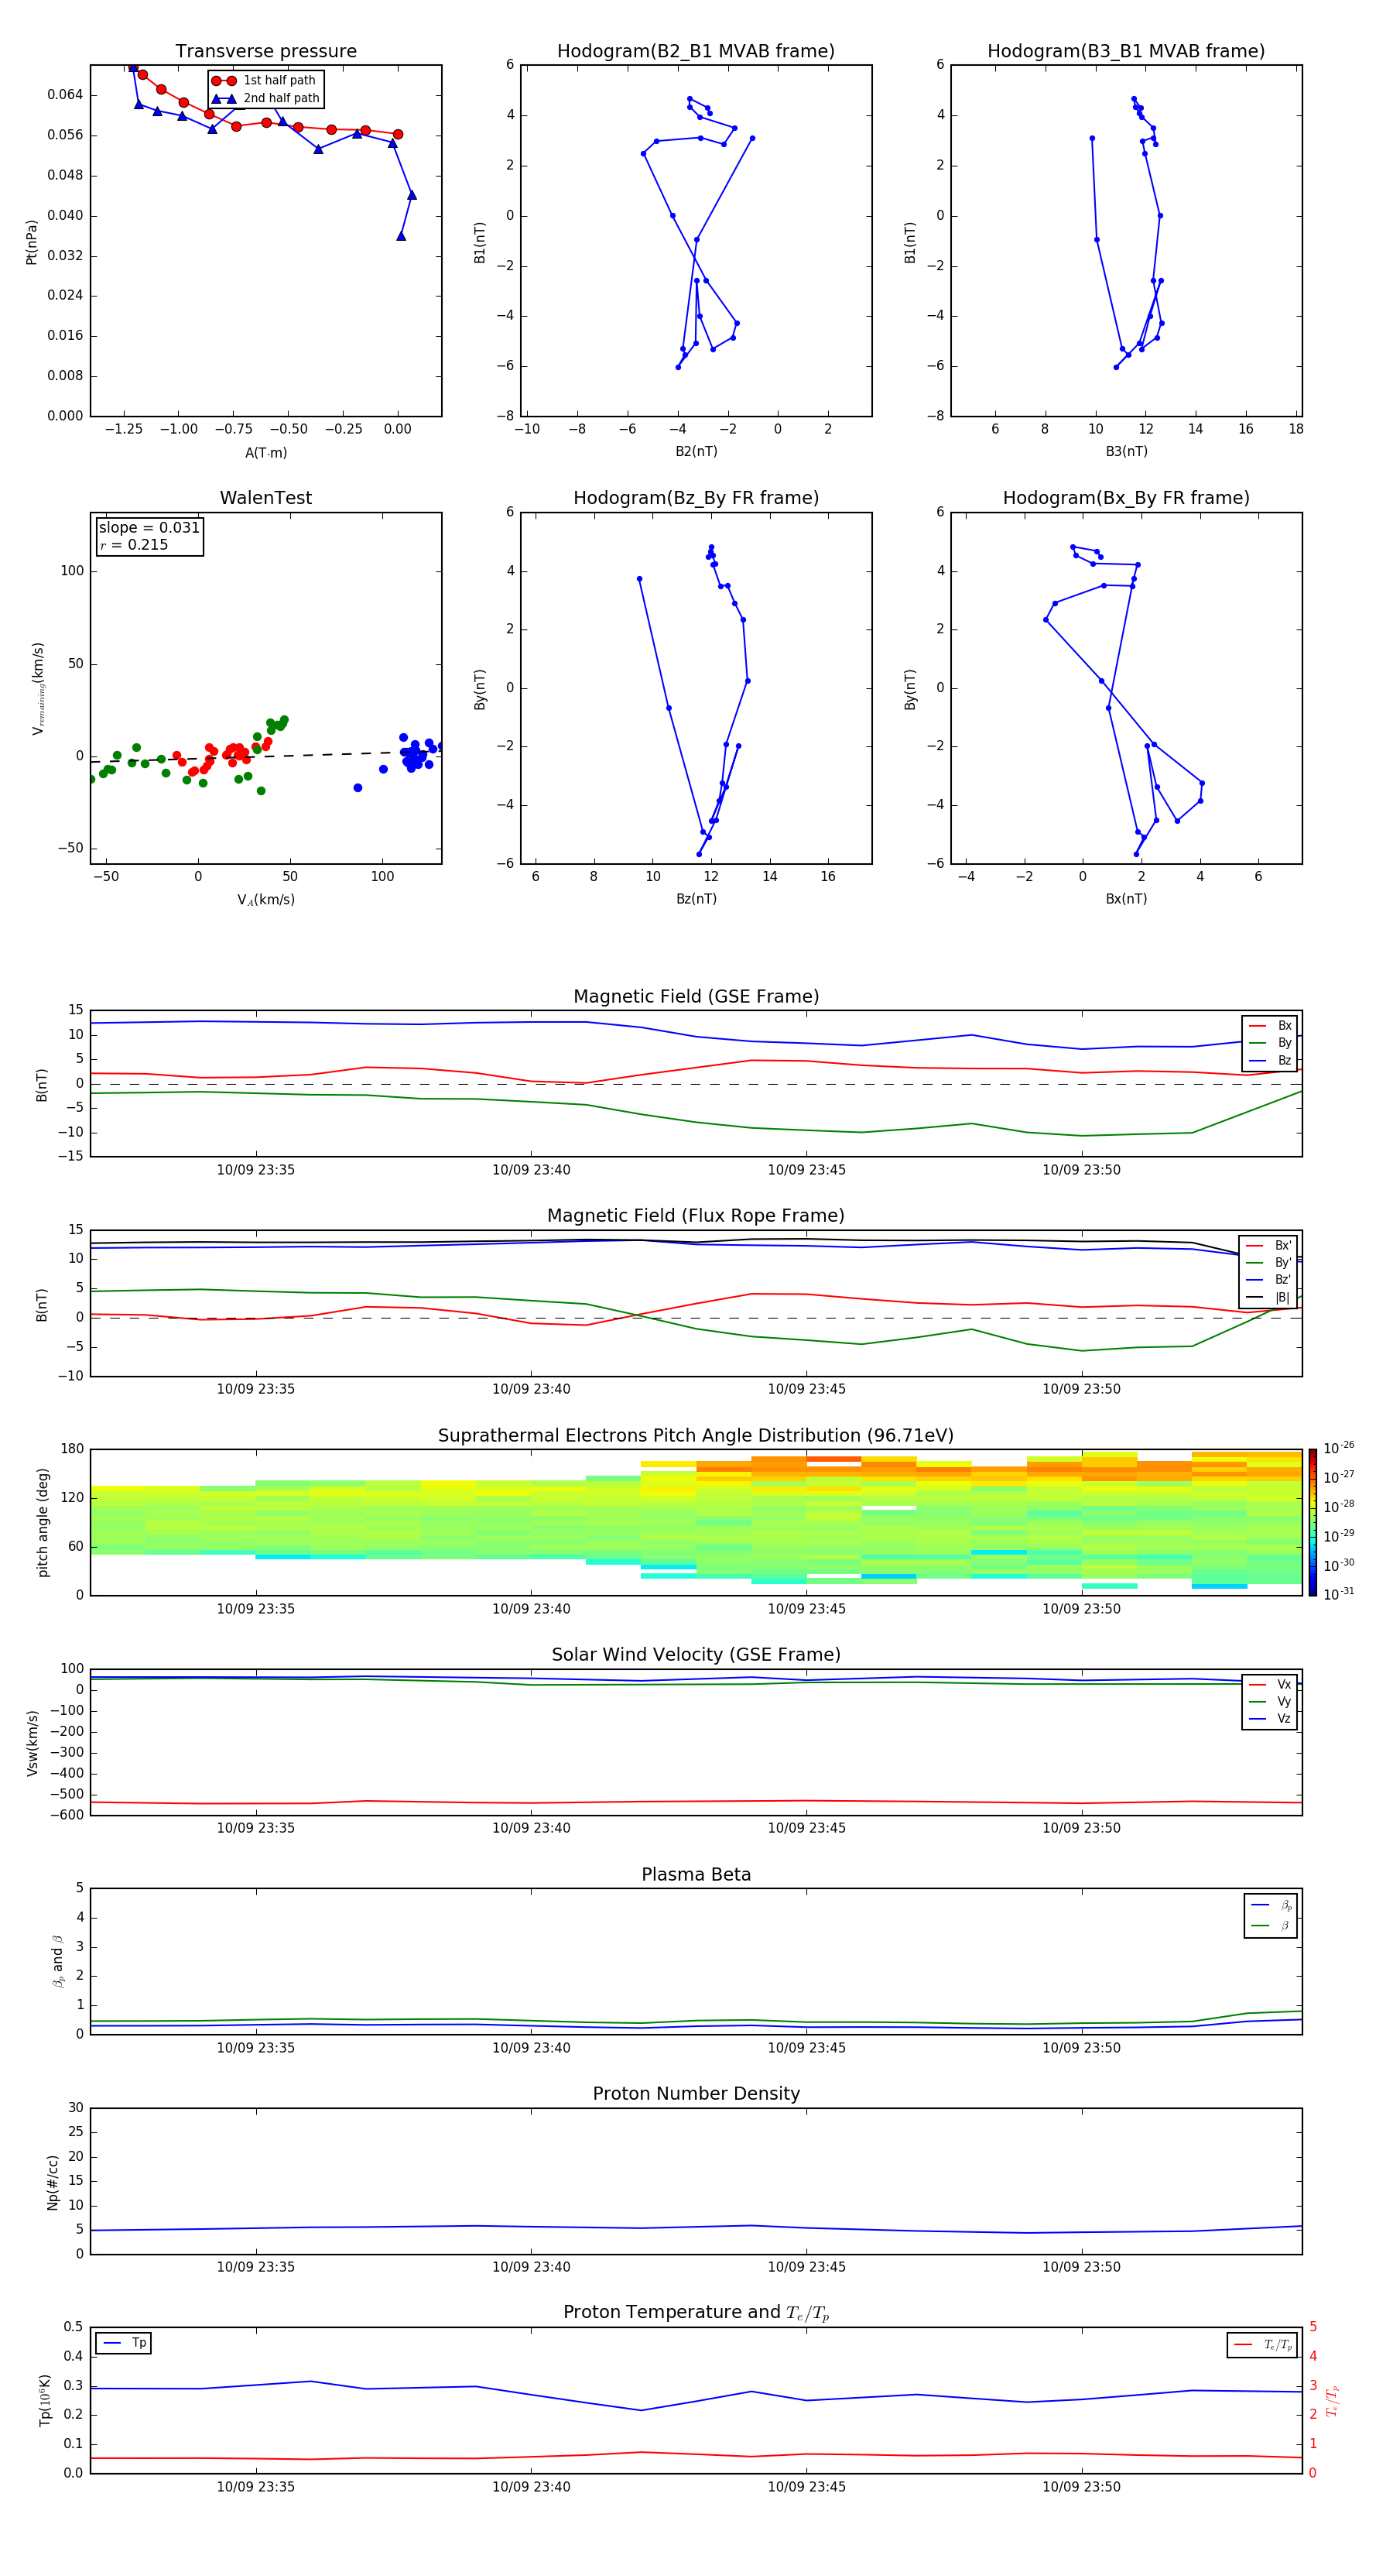Screen dimensions: 1393x2555
Task: Click the "B3(nT)" x-axis label
Action: point(1126,451)
